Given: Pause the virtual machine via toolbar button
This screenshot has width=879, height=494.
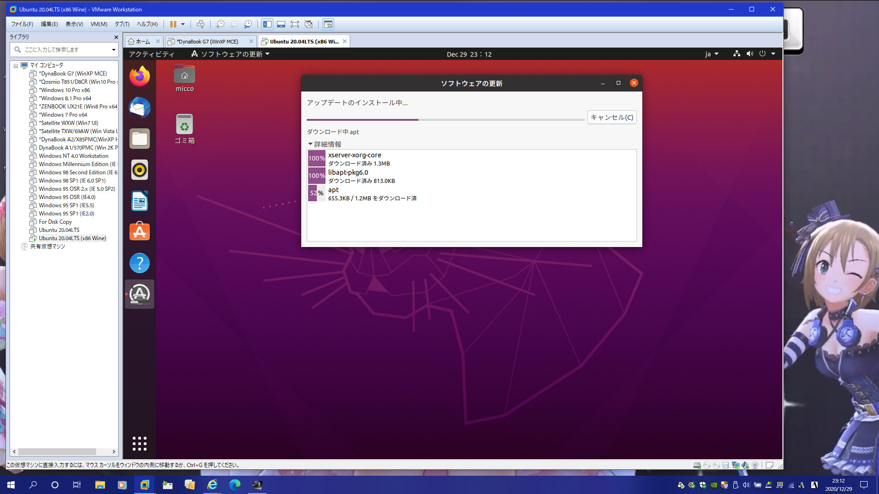Looking at the screenshot, I should 173,24.
